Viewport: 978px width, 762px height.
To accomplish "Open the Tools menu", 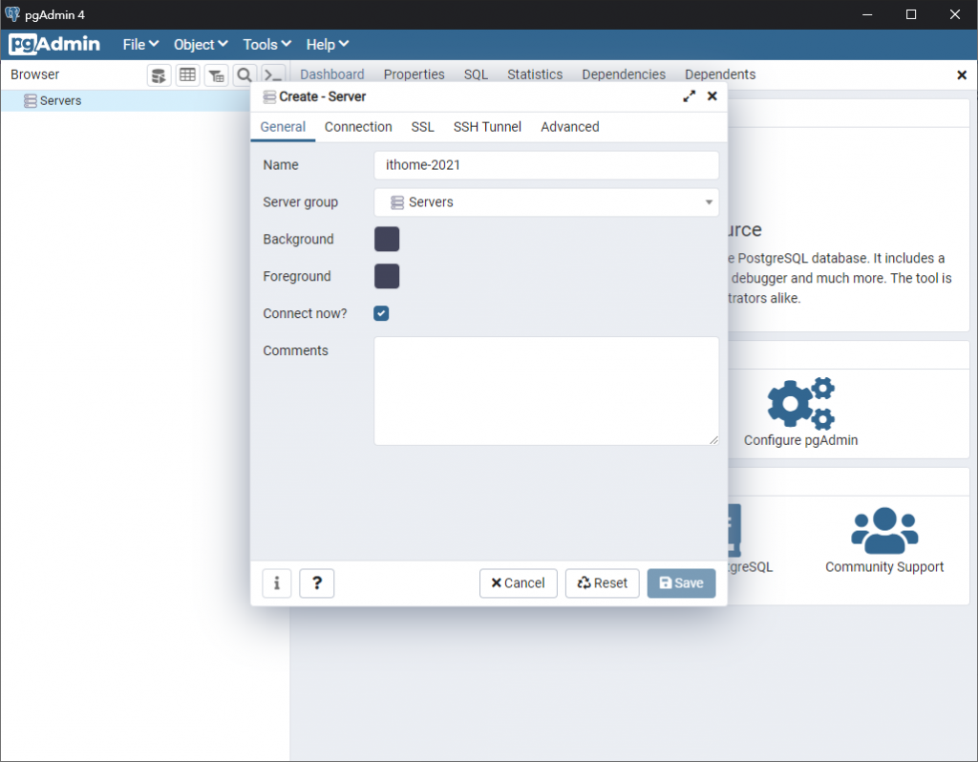I will 267,44.
